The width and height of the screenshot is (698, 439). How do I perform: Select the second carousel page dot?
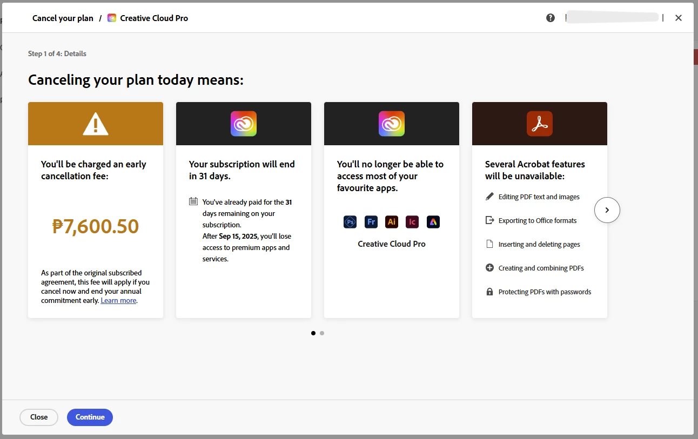click(322, 333)
